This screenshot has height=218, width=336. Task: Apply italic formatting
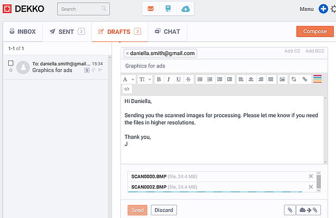tap(168, 79)
